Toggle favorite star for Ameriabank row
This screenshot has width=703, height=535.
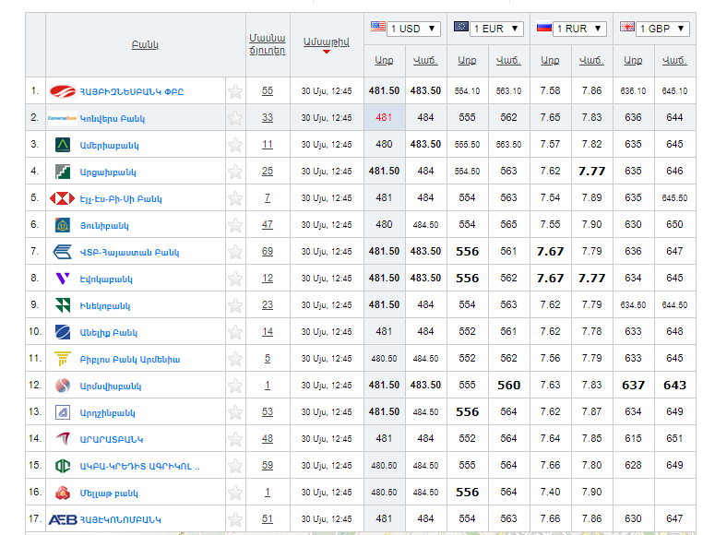tap(235, 145)
